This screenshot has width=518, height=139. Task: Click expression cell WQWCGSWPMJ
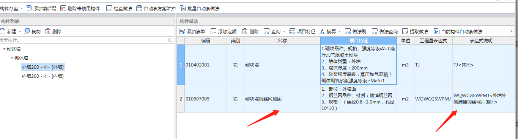(433, 99)
